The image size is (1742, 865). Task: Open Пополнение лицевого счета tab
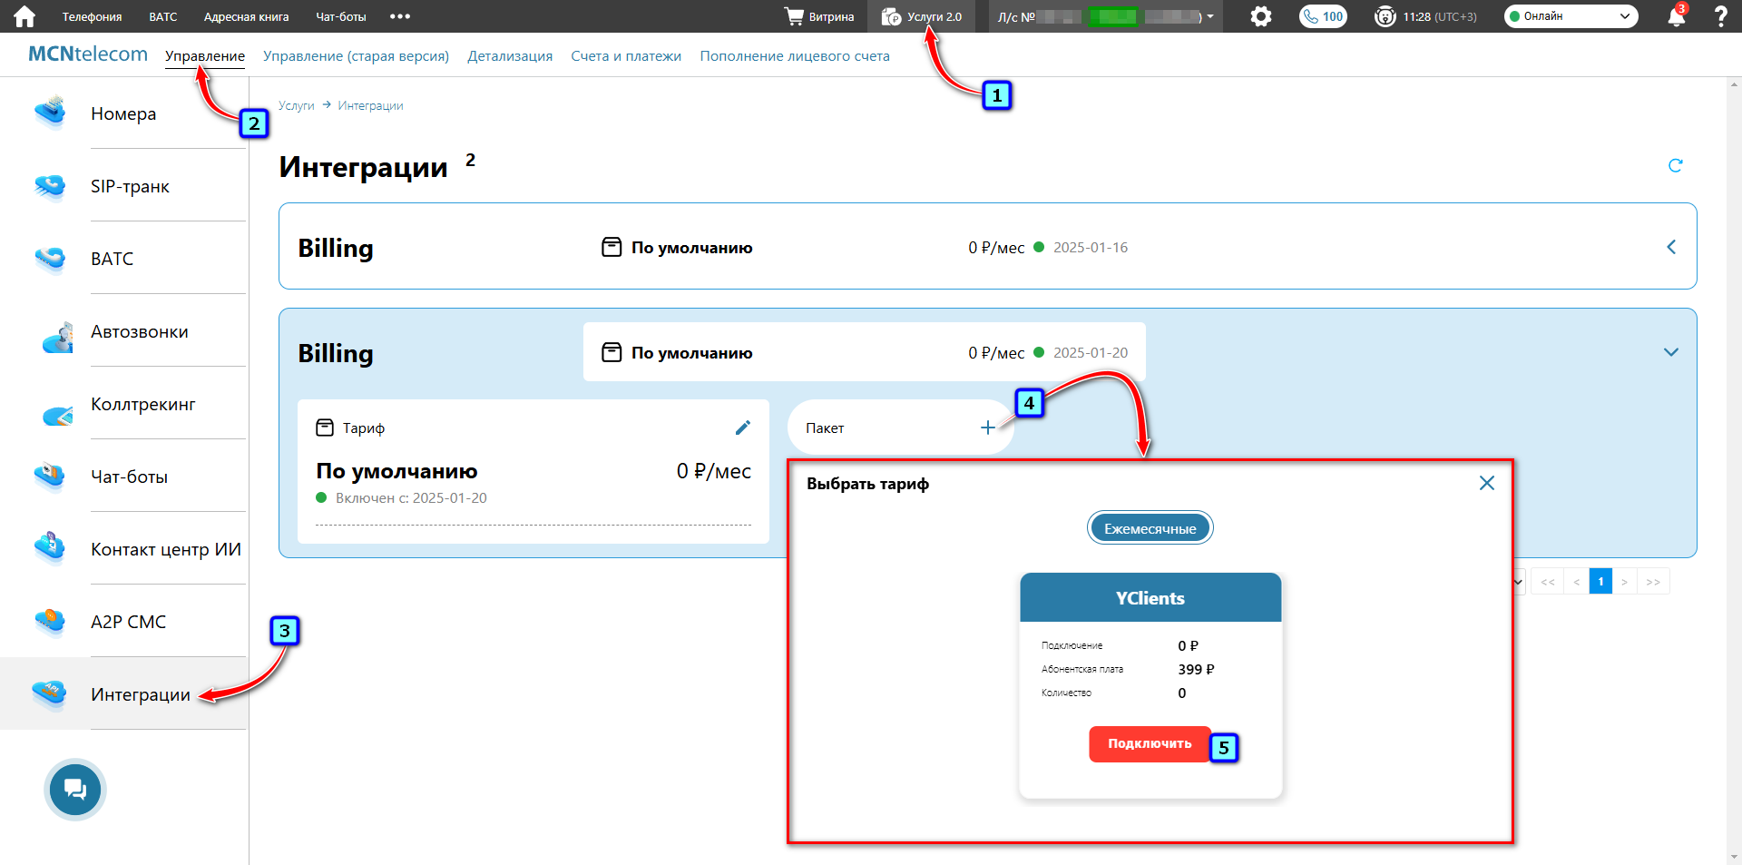click(x=795, y=56)
